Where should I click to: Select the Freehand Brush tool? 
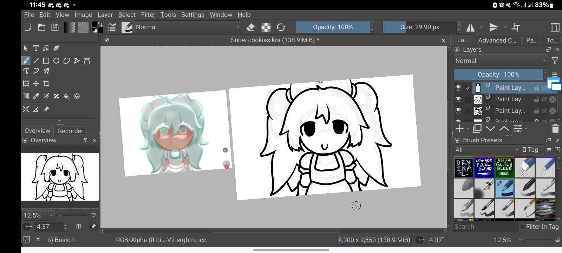click(26, 61)
